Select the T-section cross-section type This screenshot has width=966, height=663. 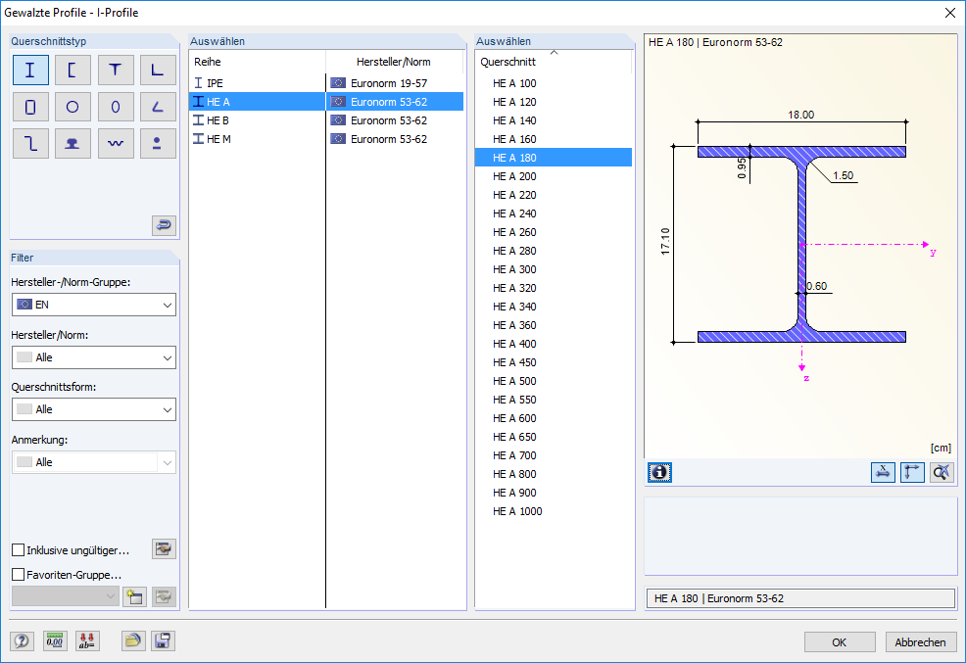point(116,71)
